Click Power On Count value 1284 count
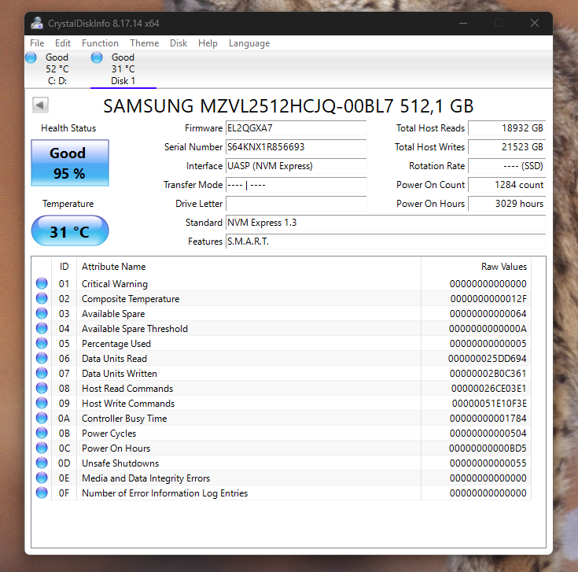Screen dimensions: 578x572 point(507,185)
